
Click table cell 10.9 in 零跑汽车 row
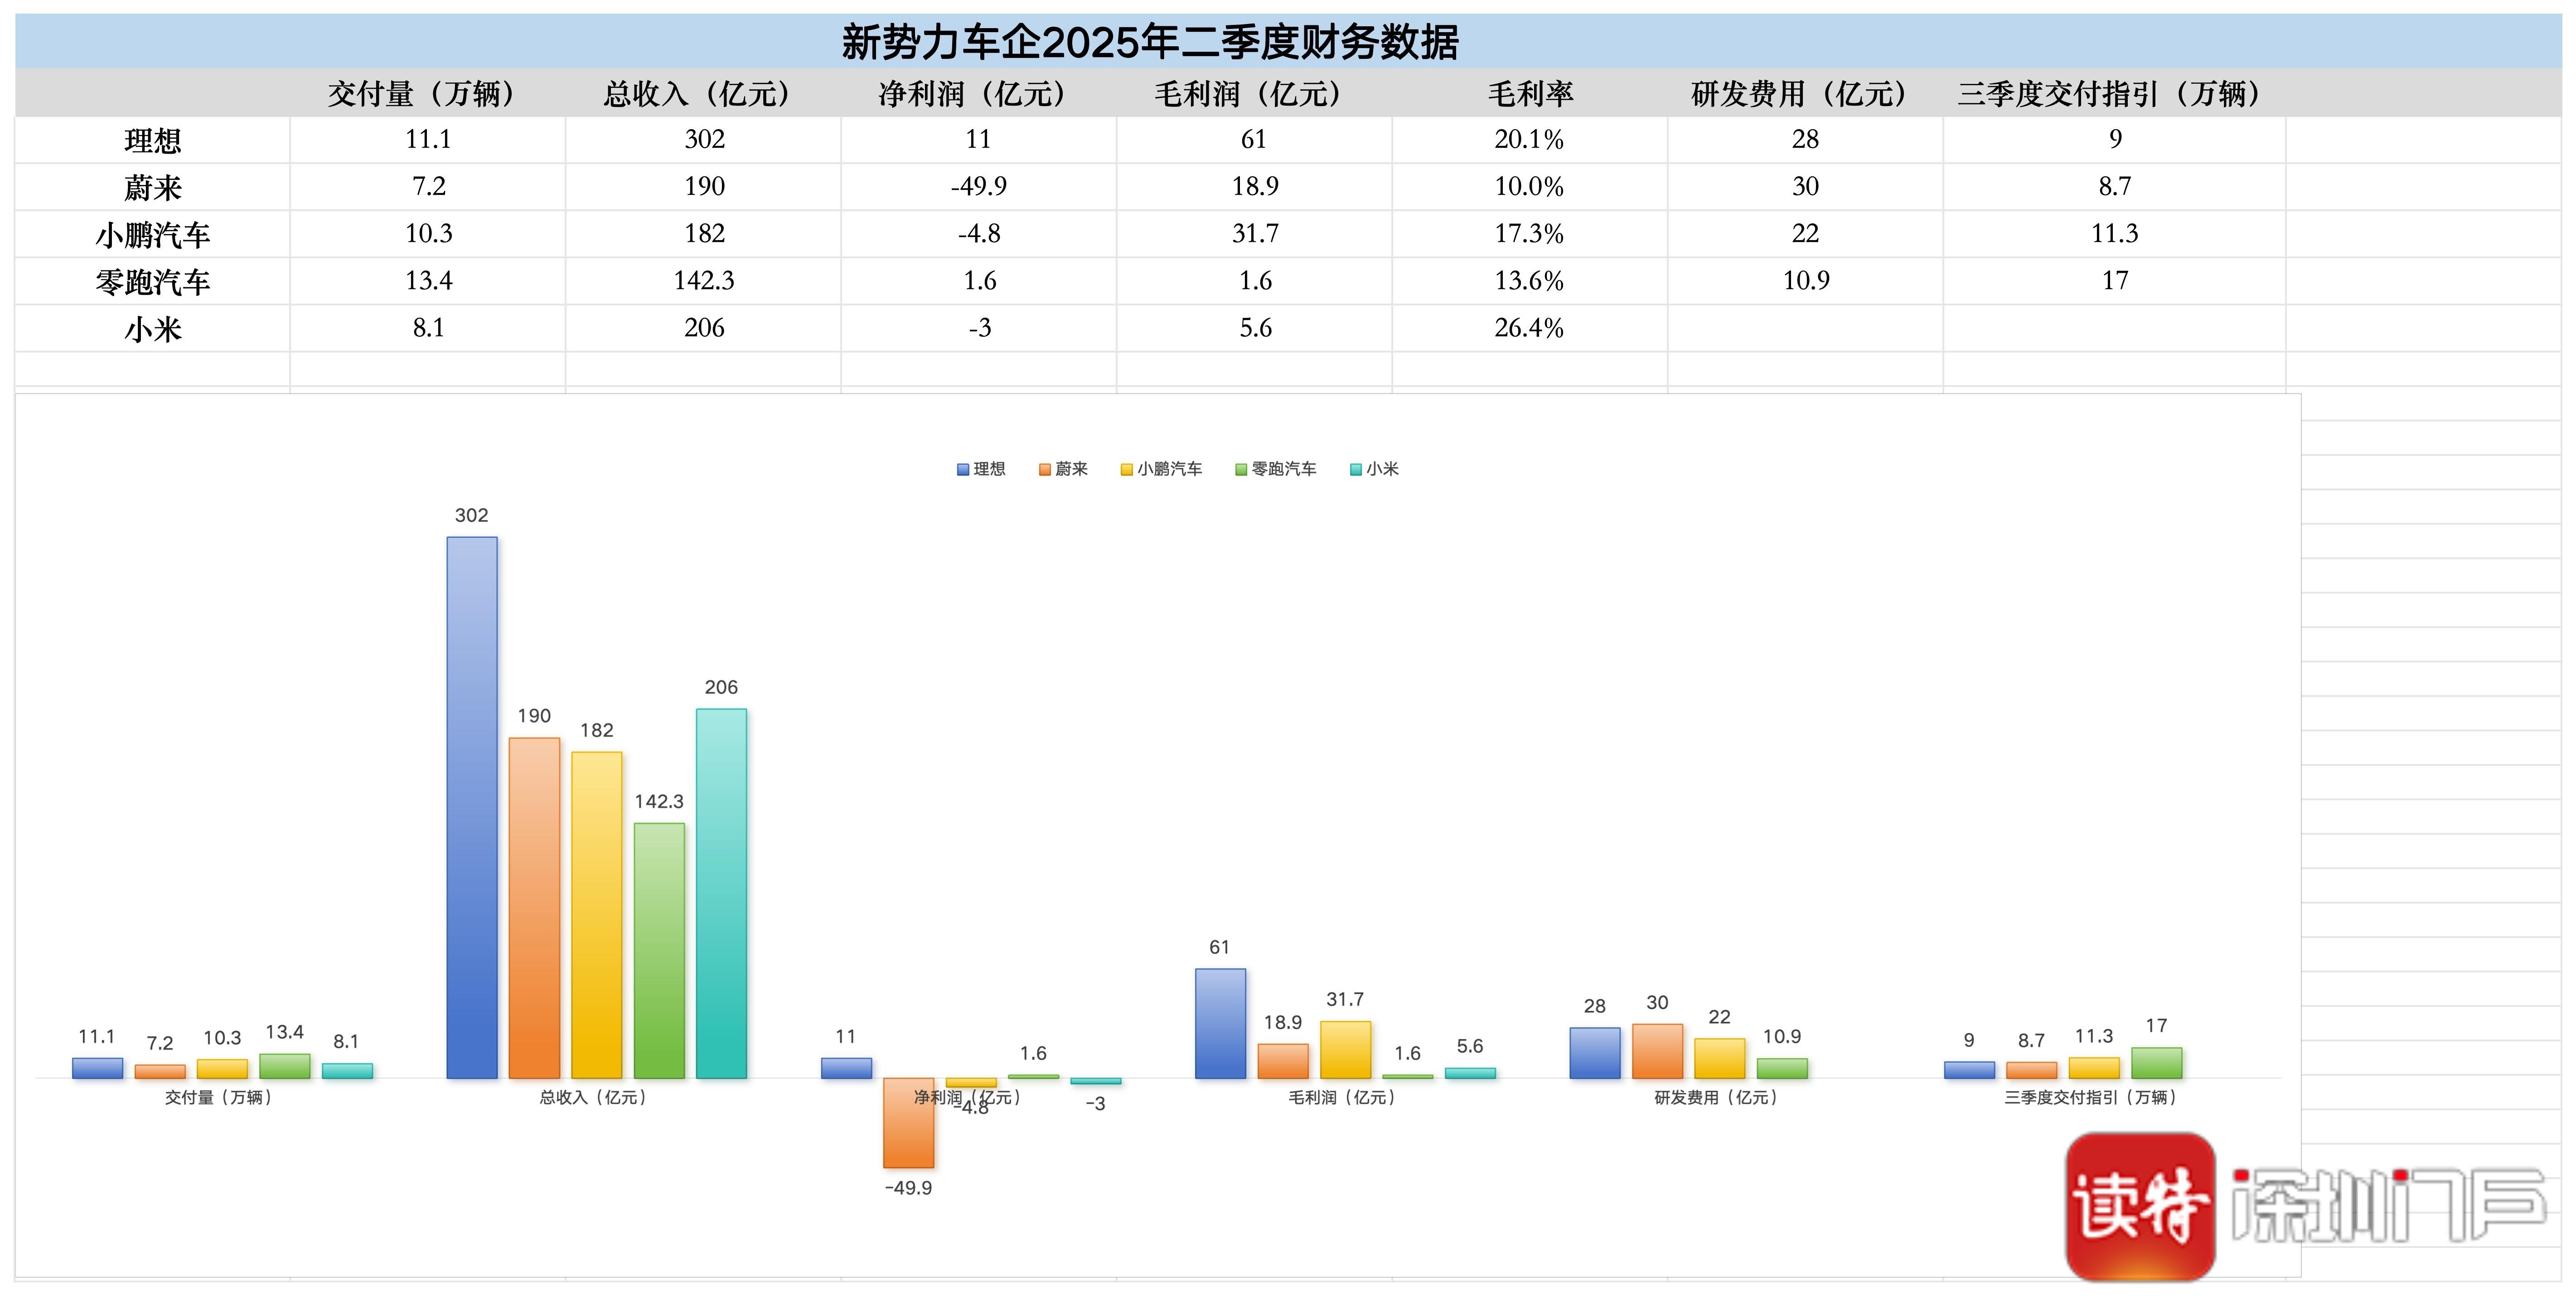[x=1805, y=281]
